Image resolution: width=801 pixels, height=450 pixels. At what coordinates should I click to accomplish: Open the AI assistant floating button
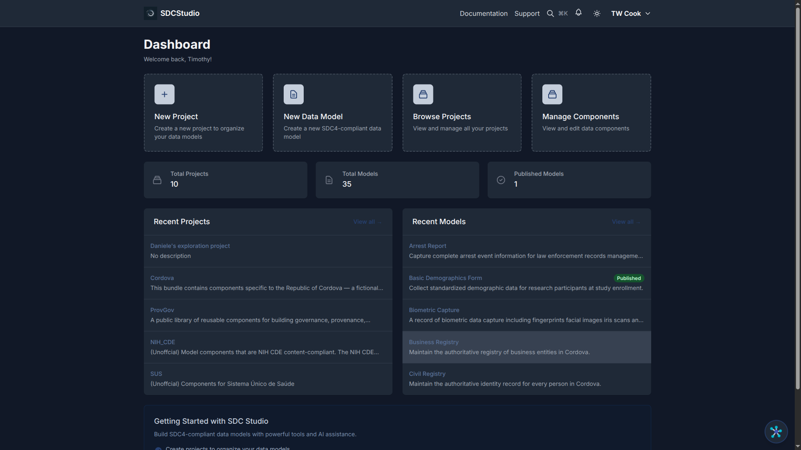click(776, 432)
